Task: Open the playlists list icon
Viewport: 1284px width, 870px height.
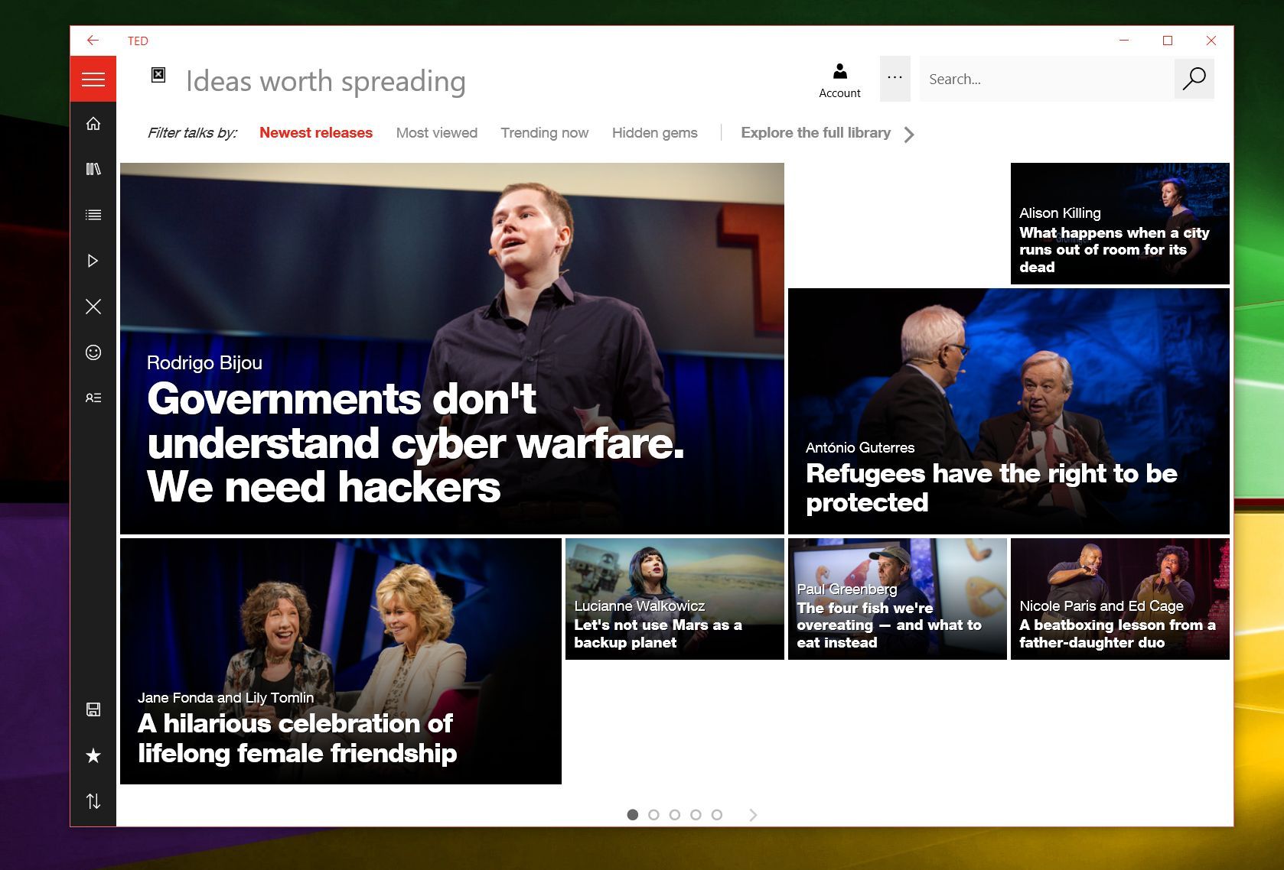Action: (93, 215)
